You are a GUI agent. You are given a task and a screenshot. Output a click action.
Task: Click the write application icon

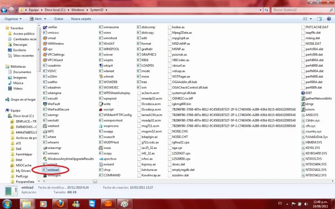(101, 104)
